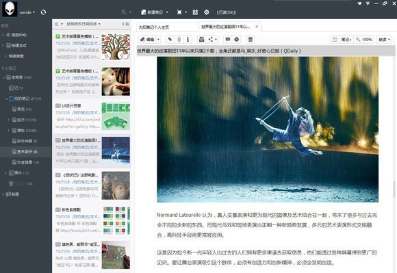This screenshot has height=273, width=397.
Task: Click the sync icon beside the username
Action: tap(43, 12)
